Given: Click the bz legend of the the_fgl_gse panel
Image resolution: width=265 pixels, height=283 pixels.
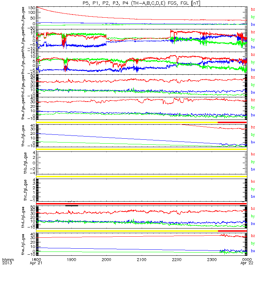Looking at the screenshot, I should tap(253, 236).
